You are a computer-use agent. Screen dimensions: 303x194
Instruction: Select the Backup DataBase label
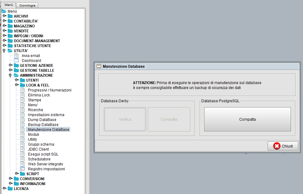pyautogui.click(x=43, y=125)
